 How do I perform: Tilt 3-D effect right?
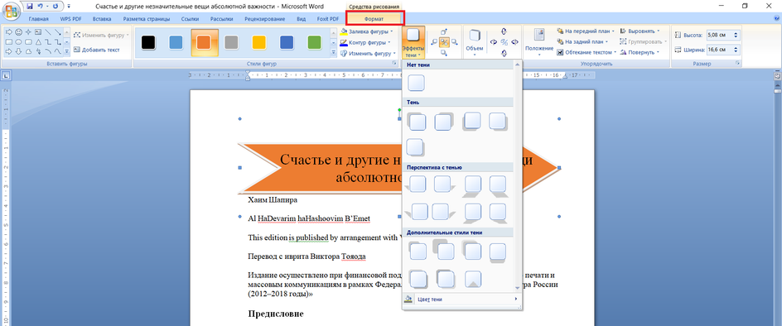tap(514, 42)
